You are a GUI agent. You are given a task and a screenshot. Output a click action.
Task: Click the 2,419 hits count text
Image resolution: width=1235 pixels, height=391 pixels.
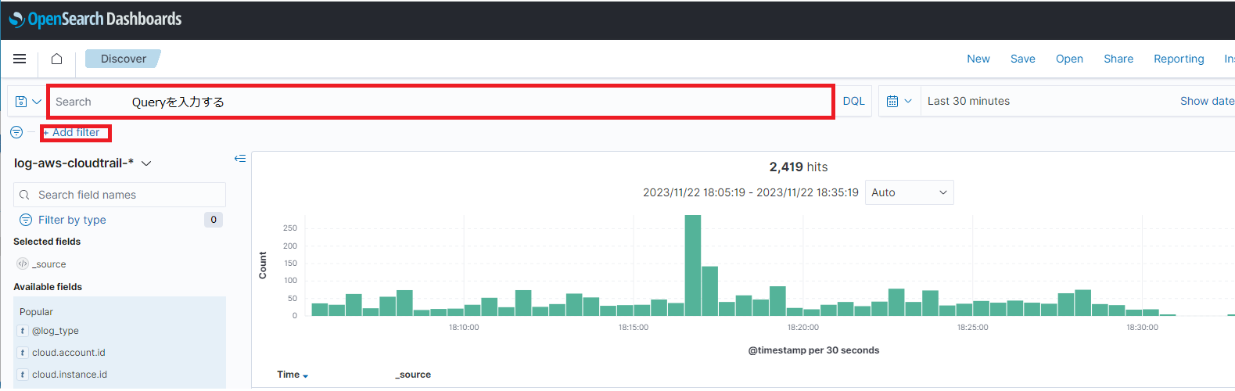click(799, 167)
